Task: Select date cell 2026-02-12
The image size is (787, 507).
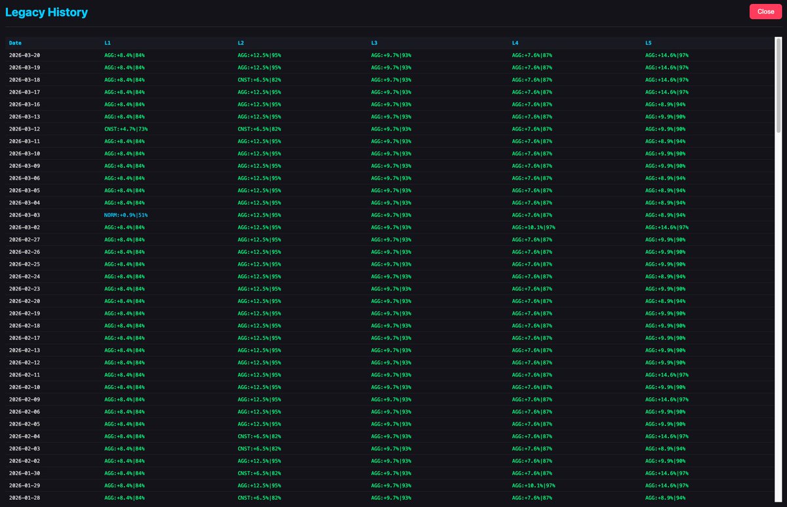Action: tap(24, 363)
